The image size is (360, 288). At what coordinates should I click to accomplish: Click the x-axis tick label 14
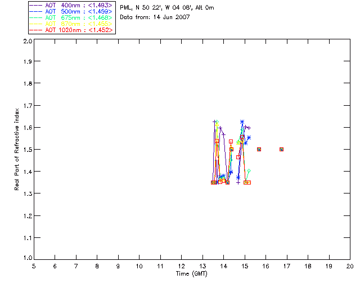(x=224, y=266)
